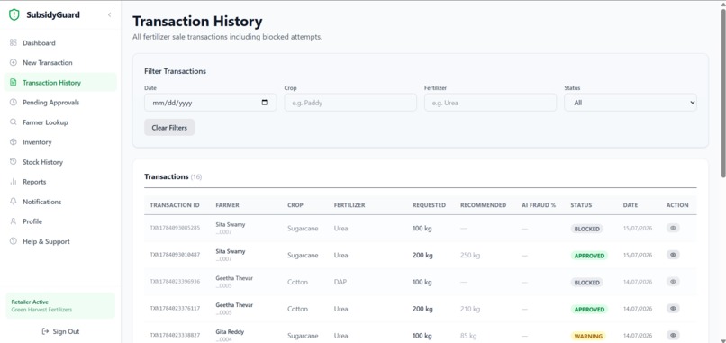This screenshot has height=343, width=726.
Task: Open the Dashboard menu item
Action: click(60, 42)
